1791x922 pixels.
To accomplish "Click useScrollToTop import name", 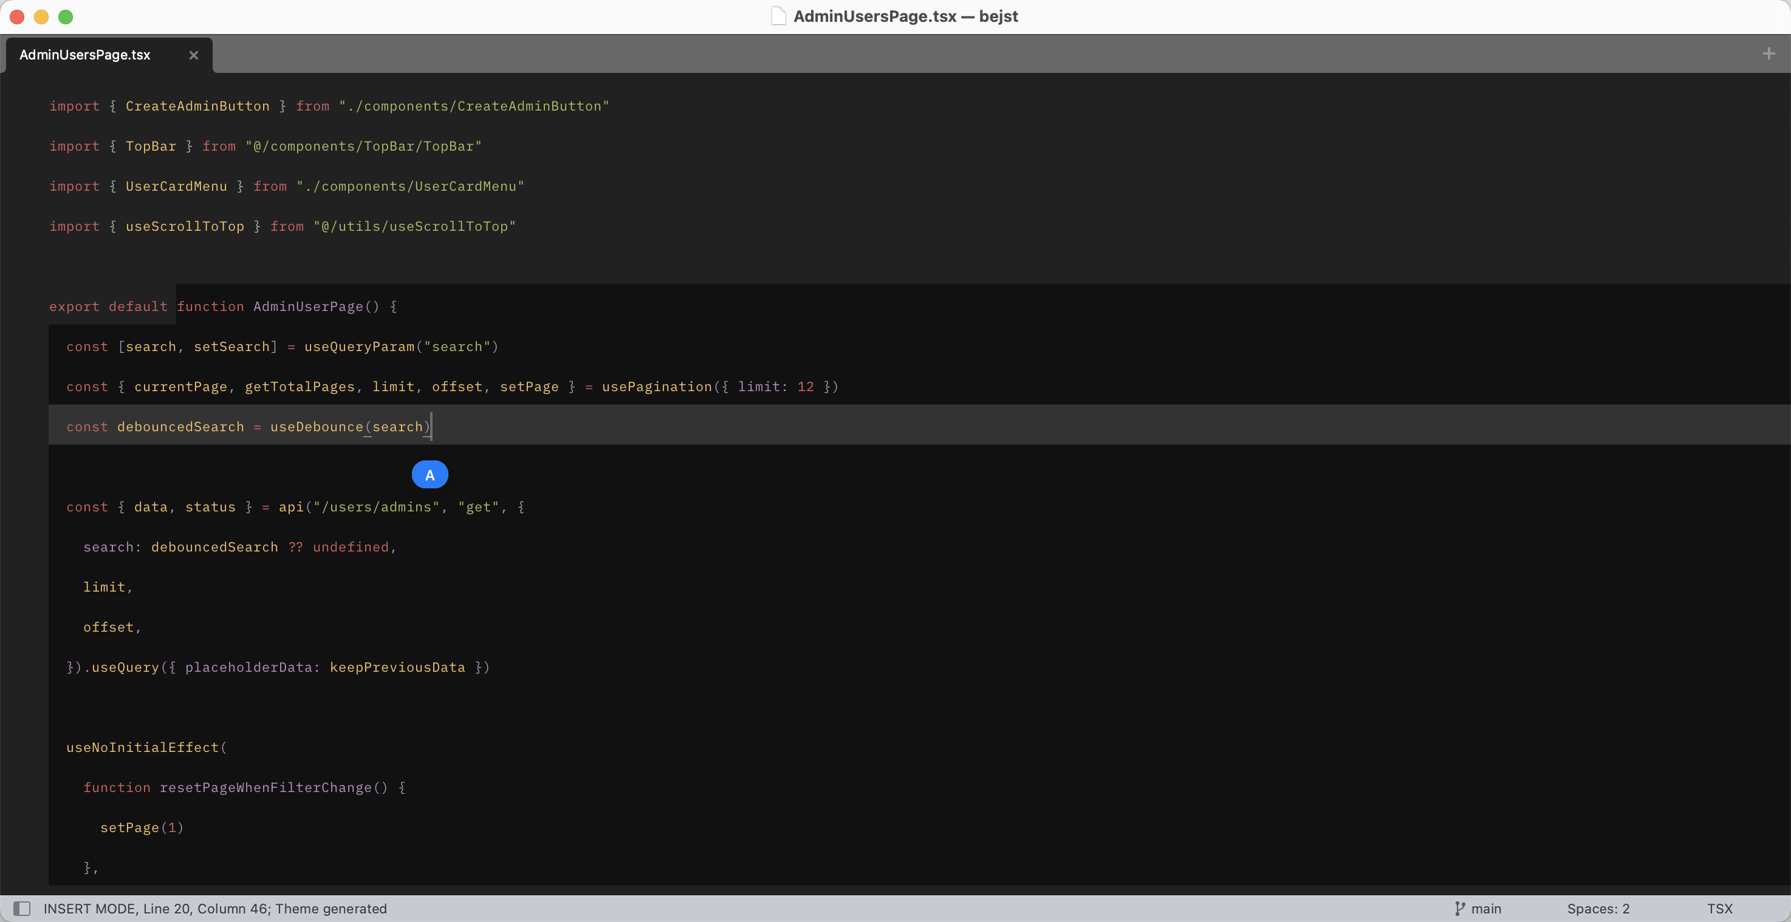I will 185,226.
